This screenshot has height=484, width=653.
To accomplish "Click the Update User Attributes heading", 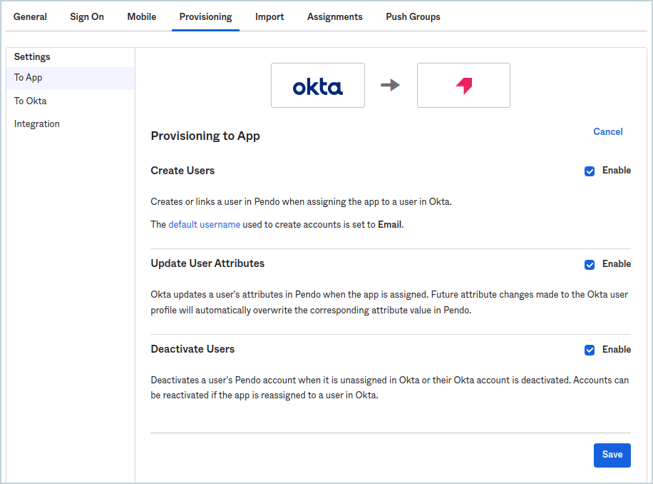I will click(x=207, y=263).
